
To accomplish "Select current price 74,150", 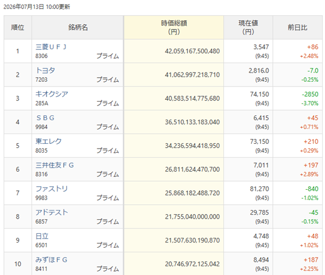I will 259,95.
